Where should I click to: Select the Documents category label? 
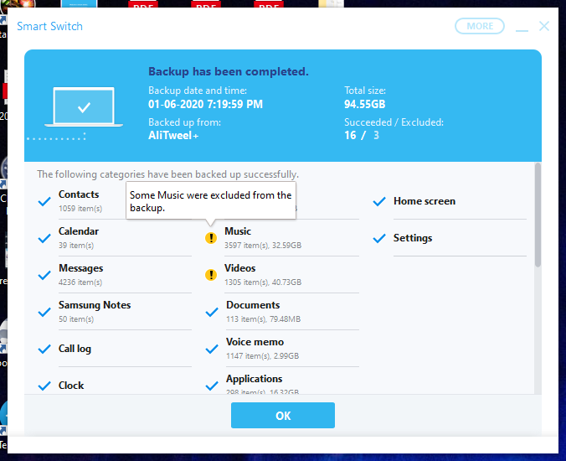(x=253, y=304)
